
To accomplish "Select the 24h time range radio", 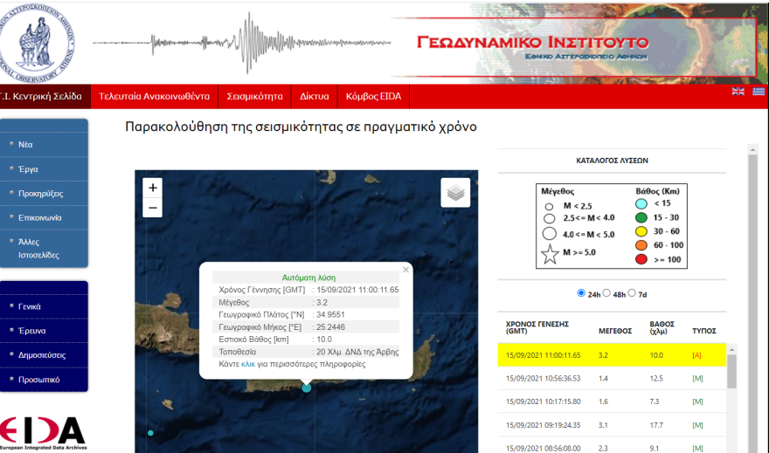I will 581,293.
